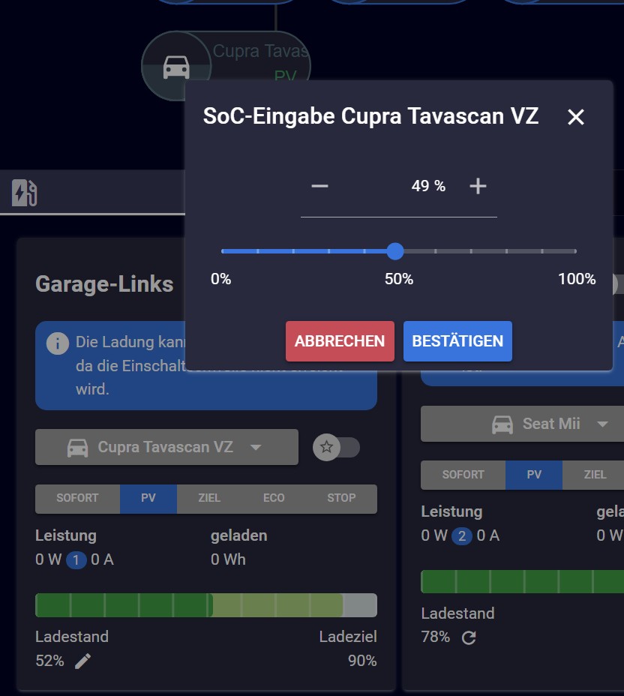
Task: Click the SoC slider handle
Action: tap(395, 251)
